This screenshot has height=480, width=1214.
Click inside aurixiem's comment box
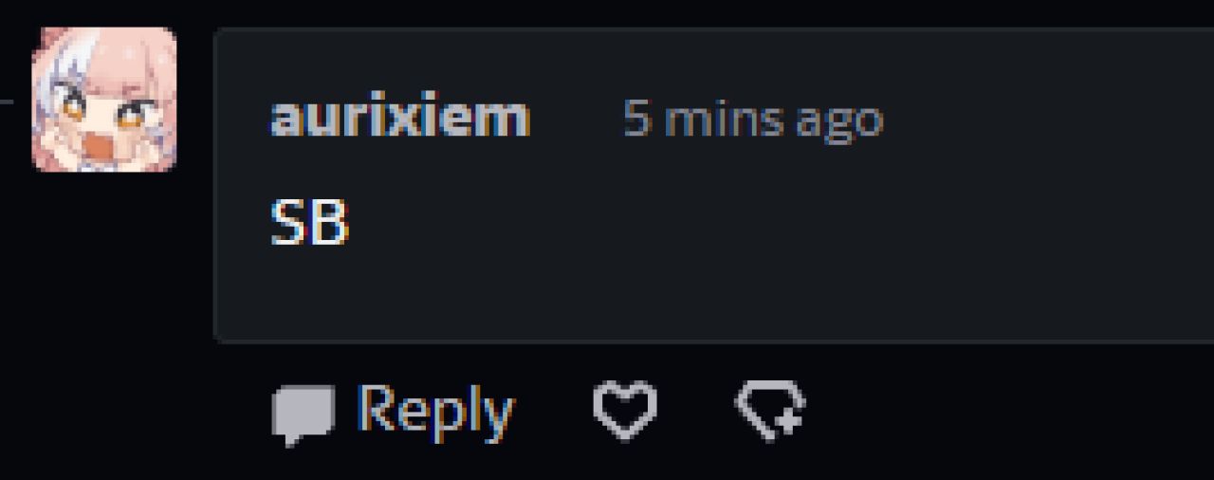point(713,185)
